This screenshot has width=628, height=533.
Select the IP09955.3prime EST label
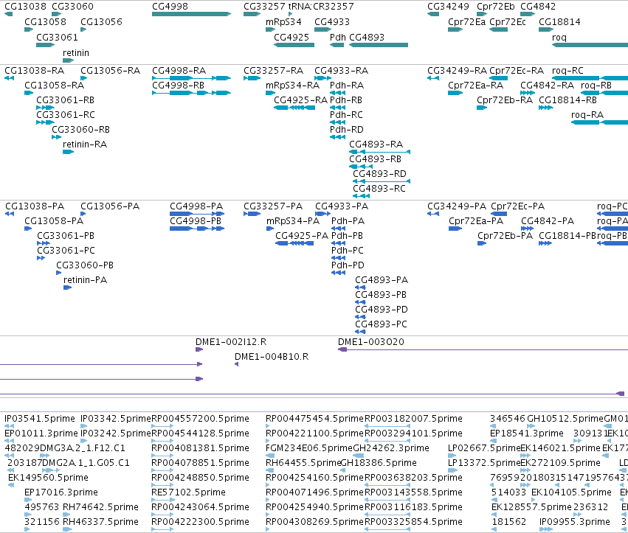pos(575,522)
